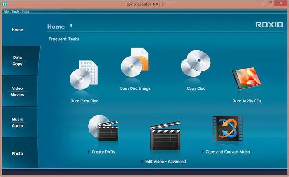Open the Edit Video - Advanced clapperboard icon
Viewport: 289px width, 177px height.
click(165, 136)
